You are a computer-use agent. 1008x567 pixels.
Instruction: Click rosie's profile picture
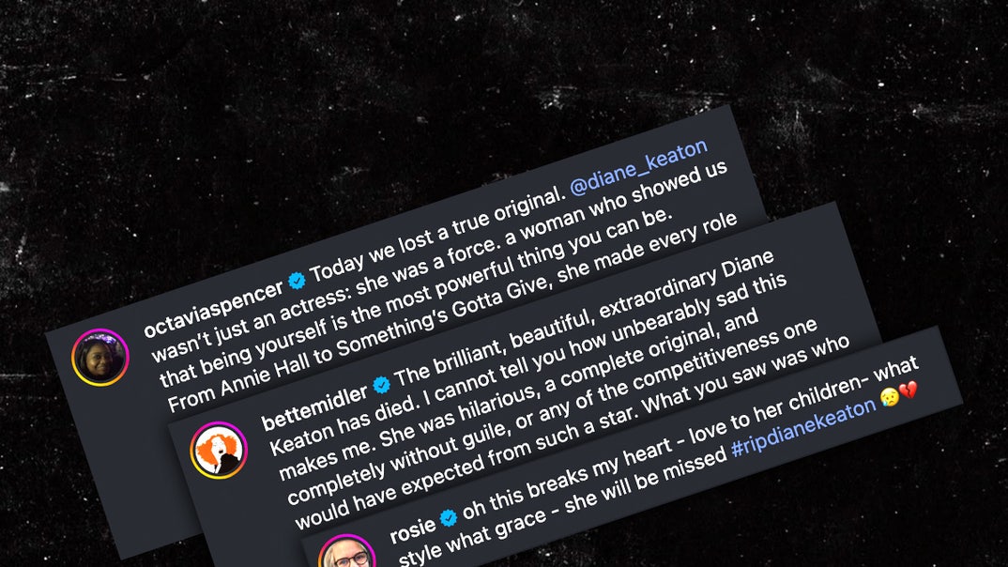point(347,554)
